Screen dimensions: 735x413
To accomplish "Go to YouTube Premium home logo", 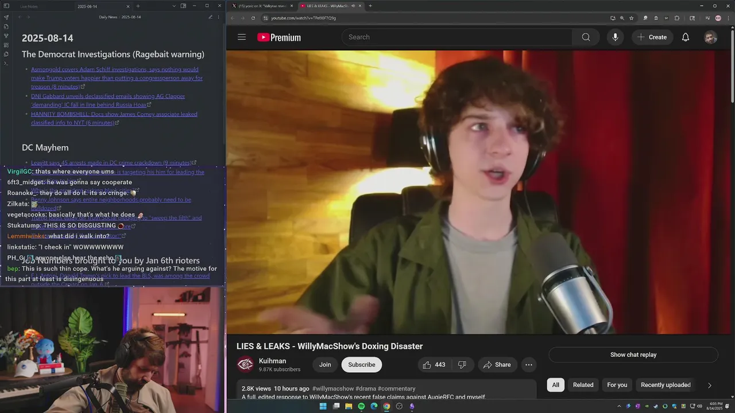I will pos(279,37).
